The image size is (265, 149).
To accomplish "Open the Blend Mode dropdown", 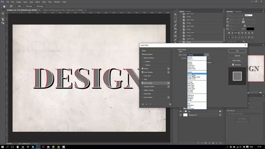I will point(196,55).
